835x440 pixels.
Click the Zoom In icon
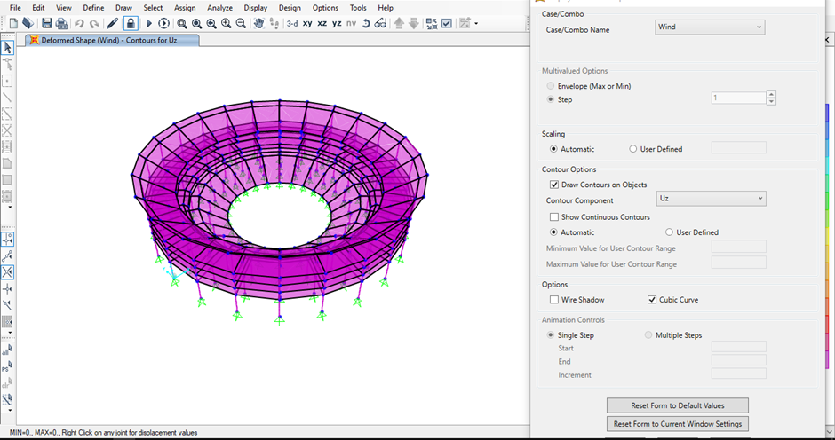[x=227, y=23]
